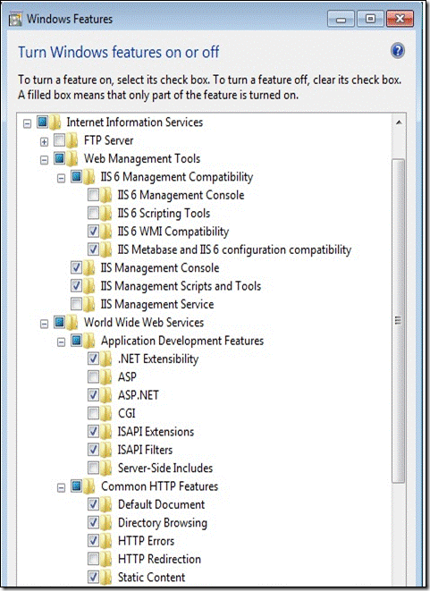Uncheck IIS 6 WMI Compatibility

[94, 231]
